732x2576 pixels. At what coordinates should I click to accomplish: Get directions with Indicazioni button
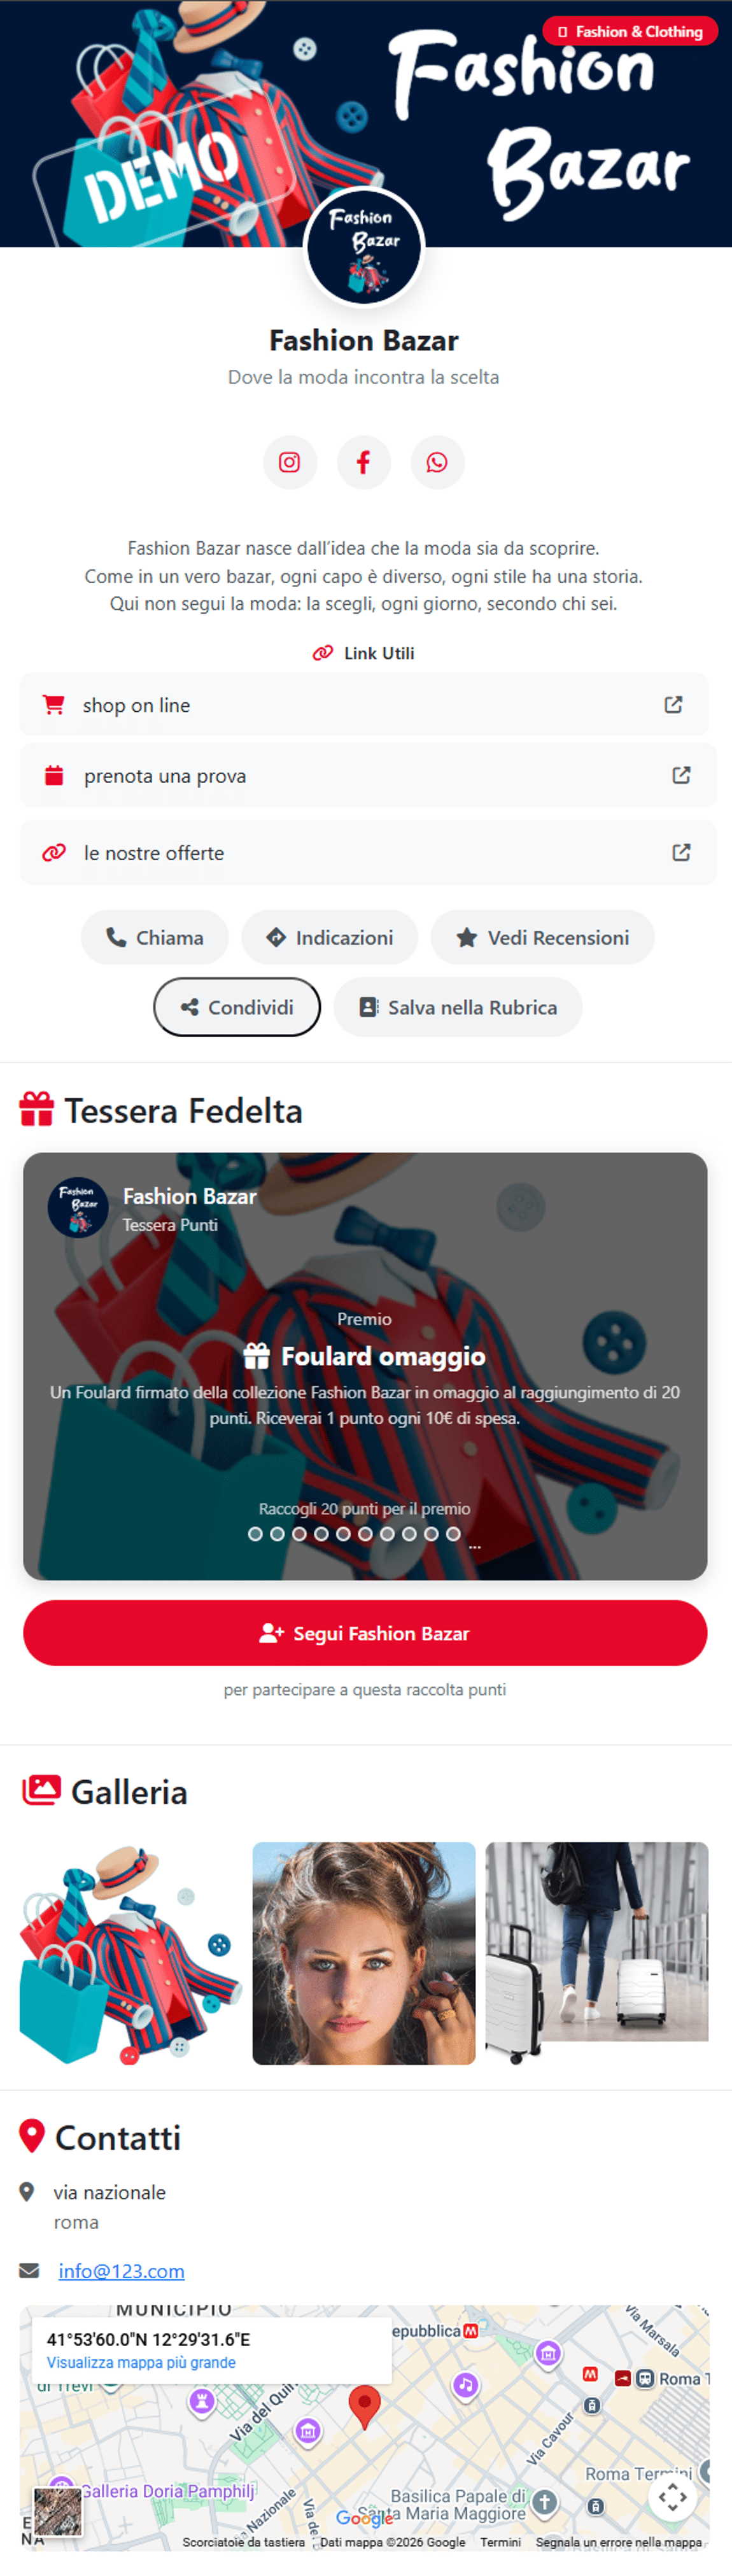pyautogui.click(x=330, y=938)
